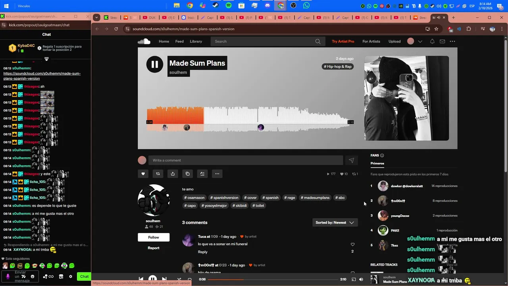
Task: Click the #osamason tag
Action: click(195, 197)
